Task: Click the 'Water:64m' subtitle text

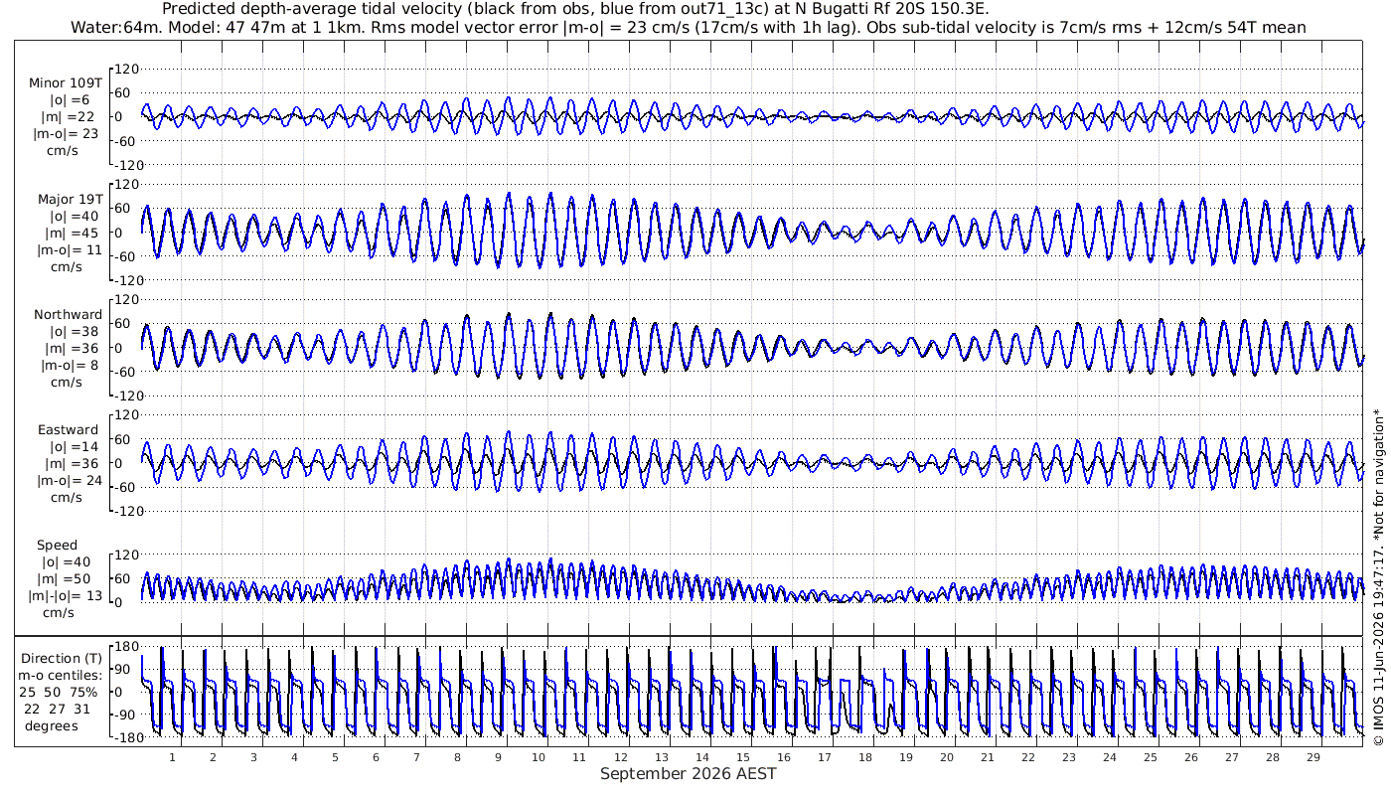Action: click(110, 27)
